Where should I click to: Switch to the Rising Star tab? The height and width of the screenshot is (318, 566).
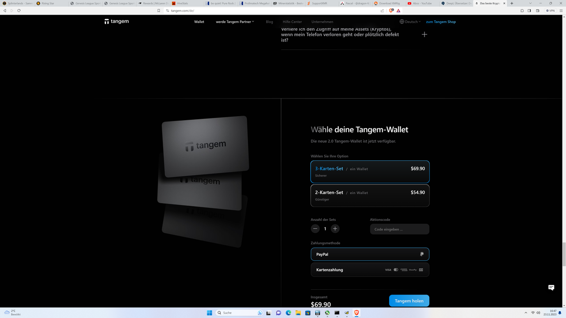(51, 3)
